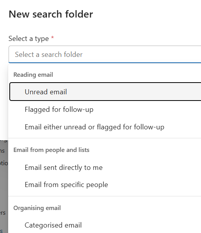Viewport: 201px width, 233px height.
Task: Choose Email from specific people
Action: click(x=105, y=185)
